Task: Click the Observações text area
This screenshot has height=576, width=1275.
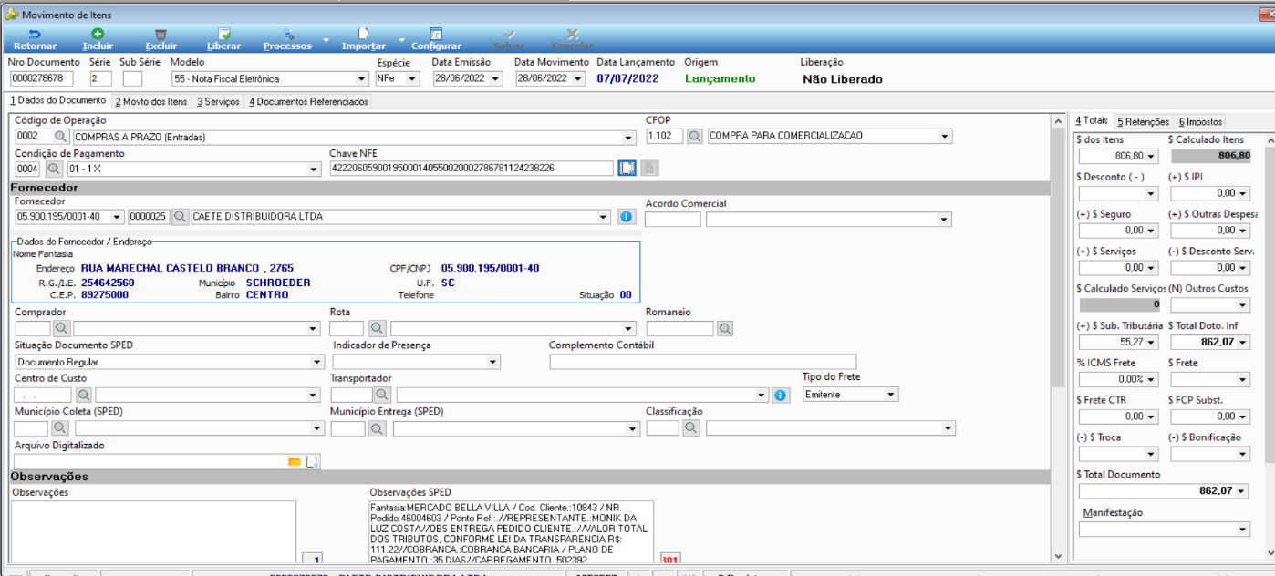Action: pyautogui.click(x=153, y=532)
